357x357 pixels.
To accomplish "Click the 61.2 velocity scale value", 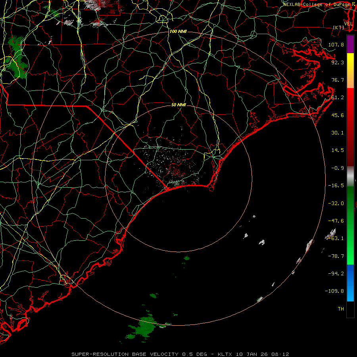I will (x=338, y=98).
